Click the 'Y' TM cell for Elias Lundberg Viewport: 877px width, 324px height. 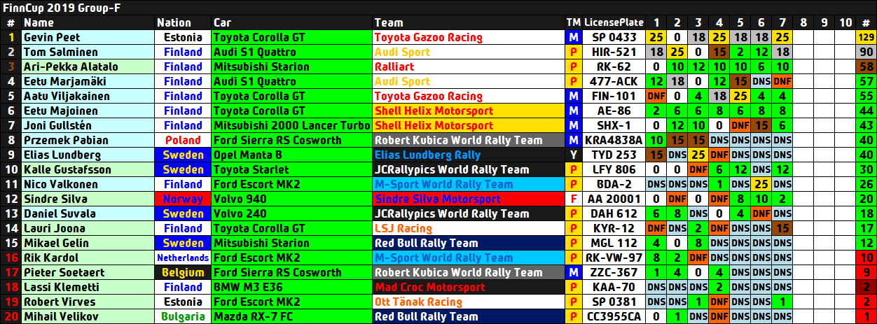pos(573,155)
